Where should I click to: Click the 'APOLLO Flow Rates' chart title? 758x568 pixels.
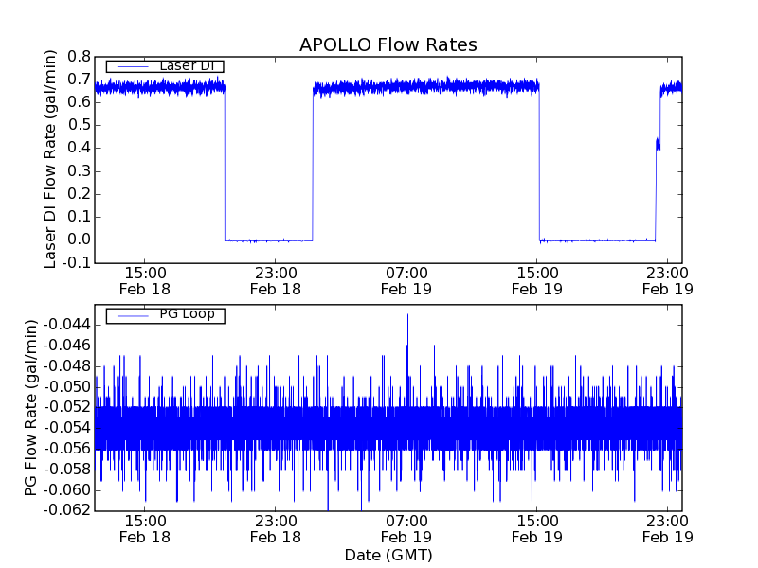(388, 44)
